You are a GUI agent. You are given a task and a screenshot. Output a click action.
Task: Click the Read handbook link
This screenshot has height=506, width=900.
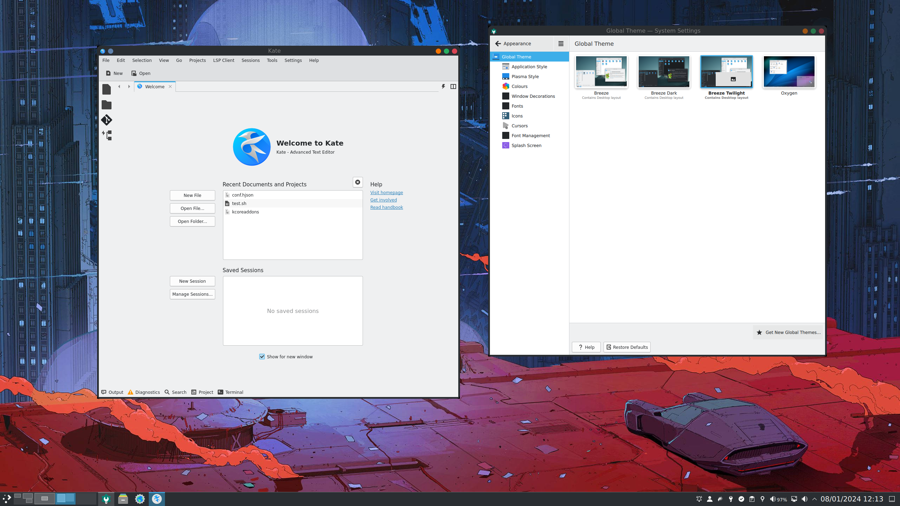coord(386,207)
